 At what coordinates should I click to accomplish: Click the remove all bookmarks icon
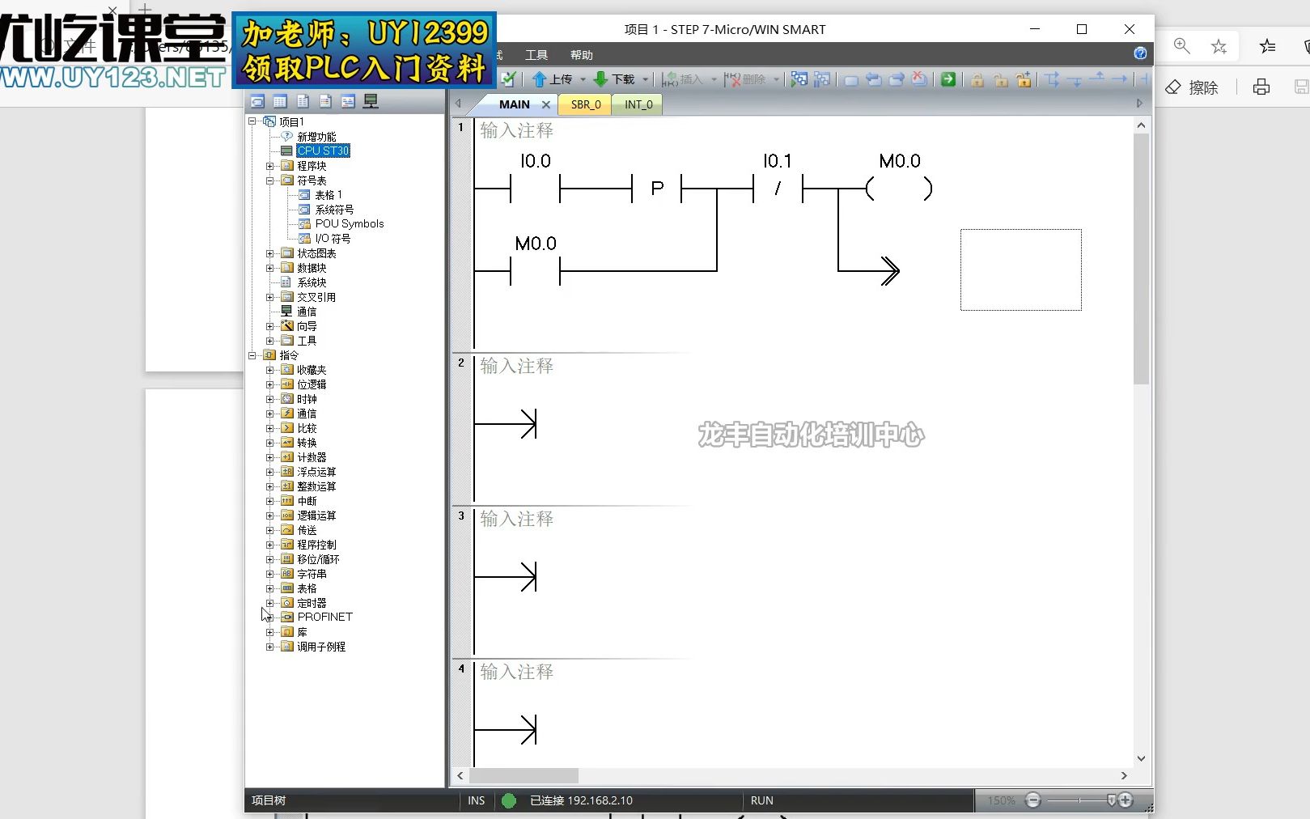pyautogui.click(x=919, y=79)
